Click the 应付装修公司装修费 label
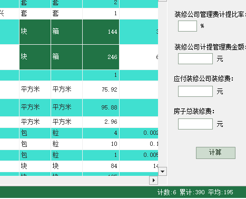 coord(204,79)
